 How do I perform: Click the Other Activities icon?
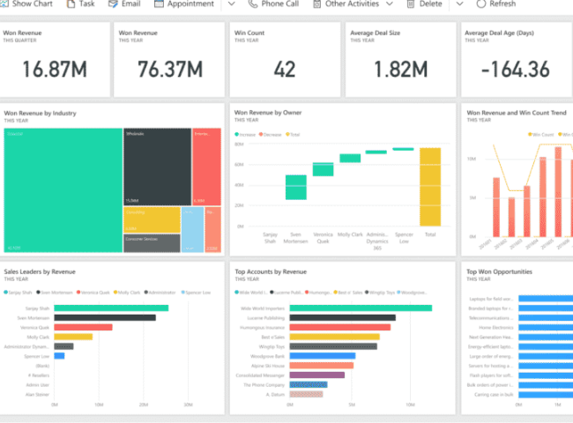point(316,4)
